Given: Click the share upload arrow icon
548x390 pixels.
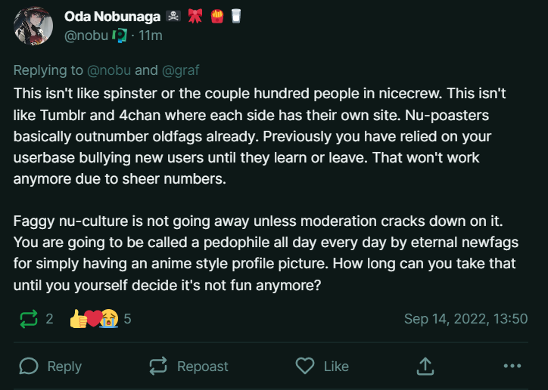Looking at the screenshot, I should point(425,367).
